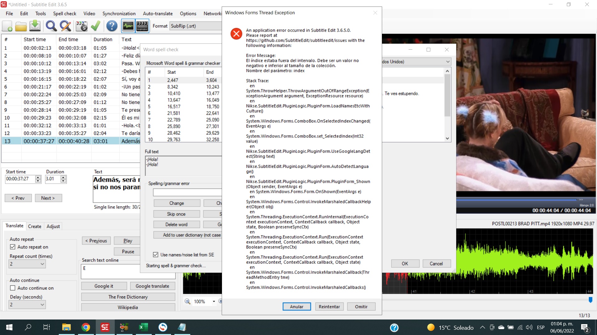This screenshot has width=597, height=335.
Task: Save the current subtitle
Action: pyautogui.click(x=35, y=26)
